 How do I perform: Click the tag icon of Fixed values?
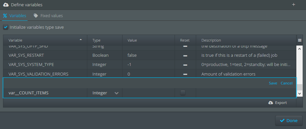[36, 16]
